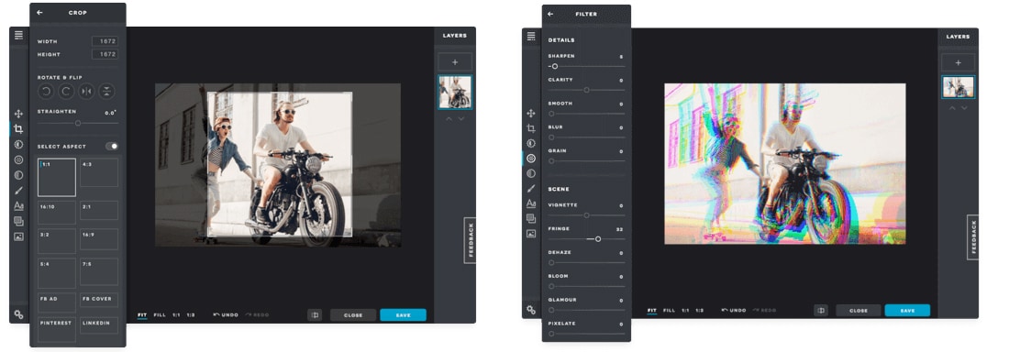Move layer up arrow in Filter window's Layers
Screen dimensions: 1009x352
pos(952,108)
